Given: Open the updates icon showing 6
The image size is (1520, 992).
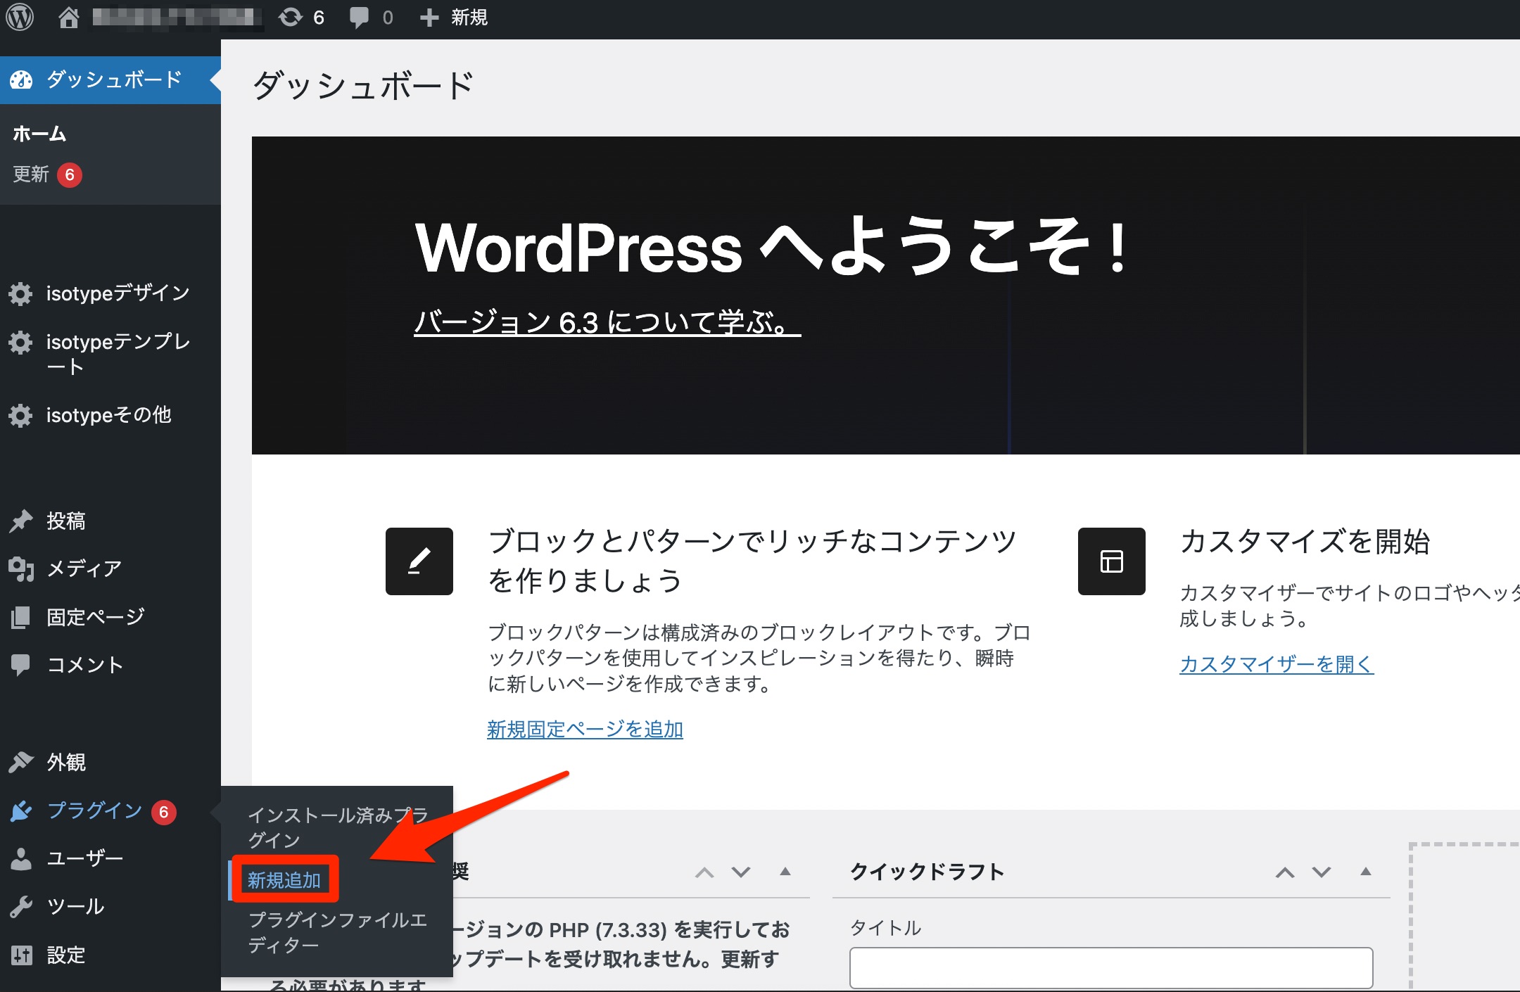Looking at the screenshot, I should (301, 17).
